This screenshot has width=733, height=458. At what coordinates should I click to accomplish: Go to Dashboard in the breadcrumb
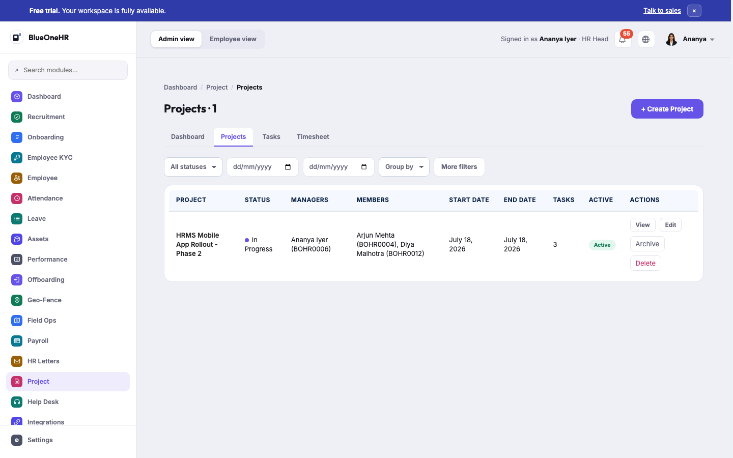click(180, 88)
